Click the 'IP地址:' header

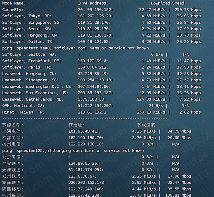point(76,125)
